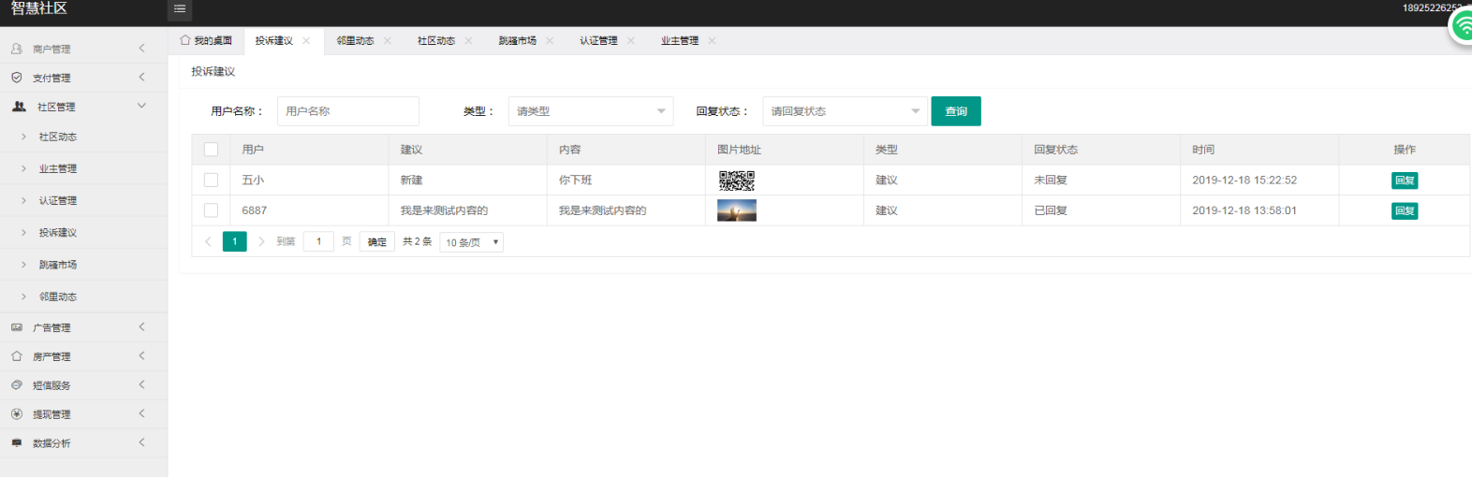This screenshot has width=1472, height=477.
Task: Click the 用户名称 input field
Action: tap(347, 111)
